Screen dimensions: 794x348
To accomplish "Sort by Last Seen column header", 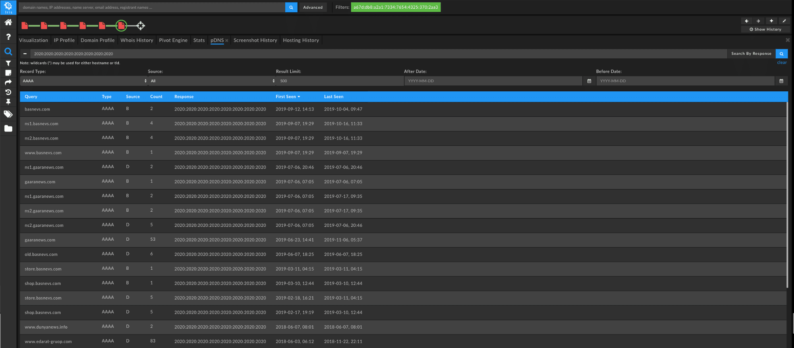I will [x=334, y=97].
